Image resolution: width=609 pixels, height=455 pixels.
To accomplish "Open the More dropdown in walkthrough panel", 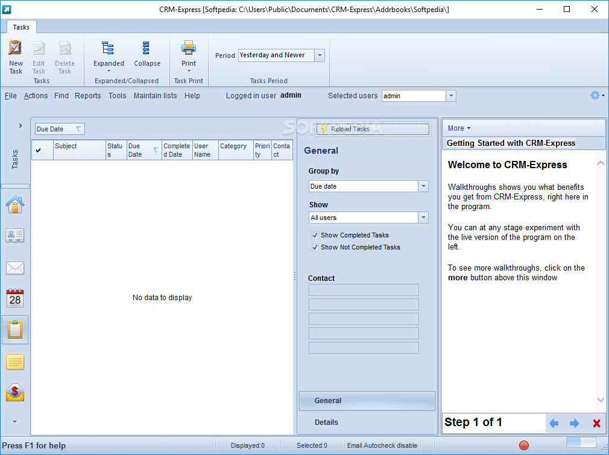I will [x=459, y=128].
